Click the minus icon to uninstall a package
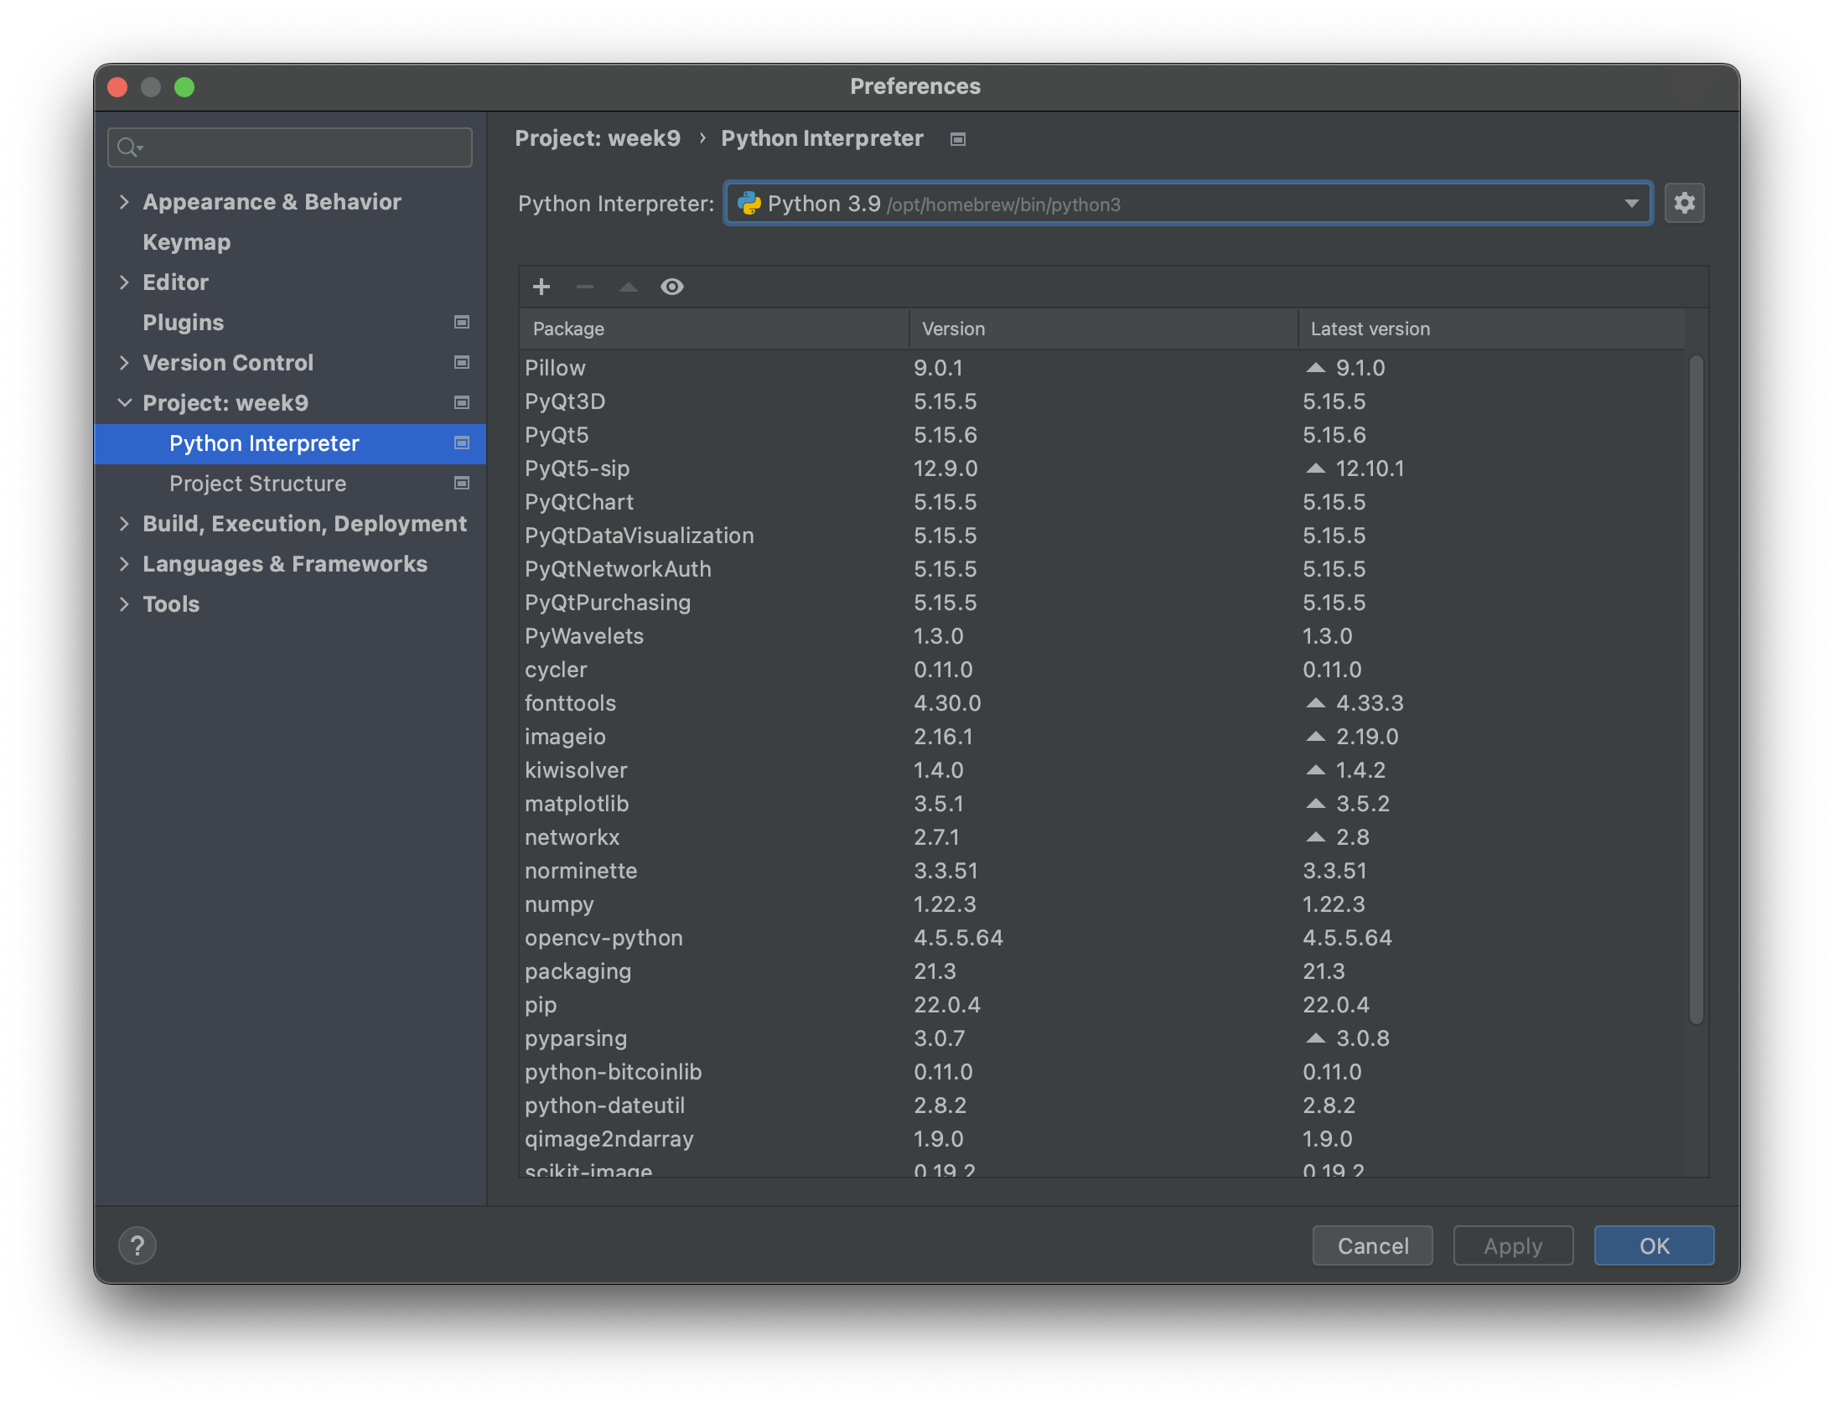 tap(585, 287)
